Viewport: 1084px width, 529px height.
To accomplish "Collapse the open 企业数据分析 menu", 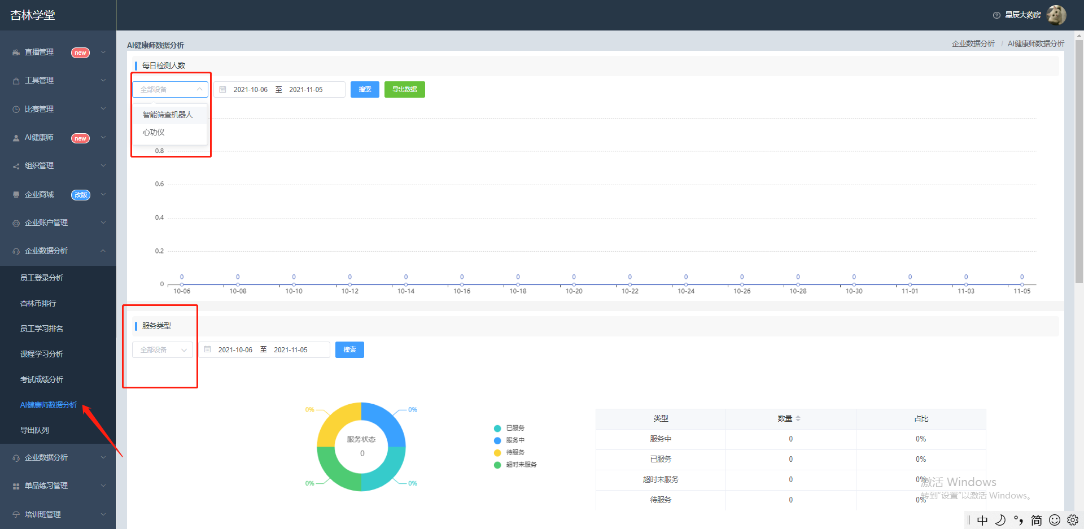I will pyautogui.click(x=58, y=251).
